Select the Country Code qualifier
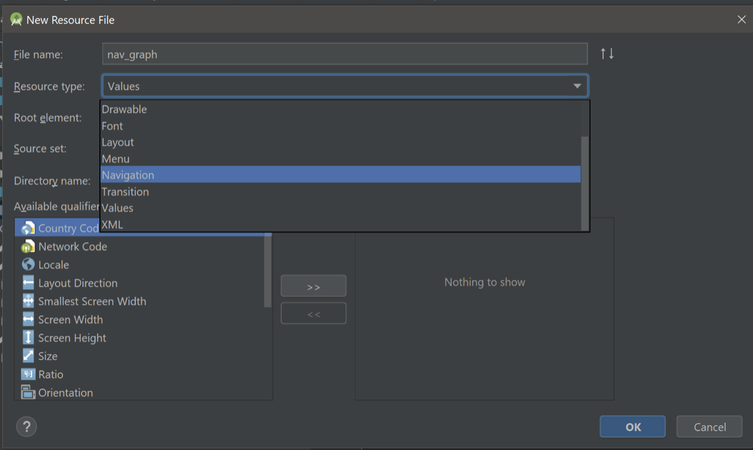 64,228
